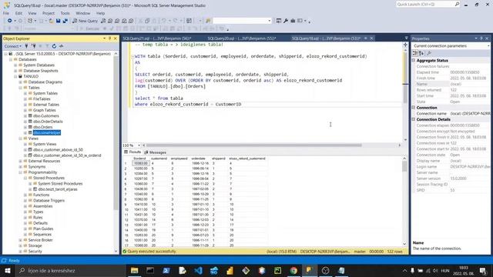Switch to the Messages tab
The image size is (493, 277).
[155, 152]
